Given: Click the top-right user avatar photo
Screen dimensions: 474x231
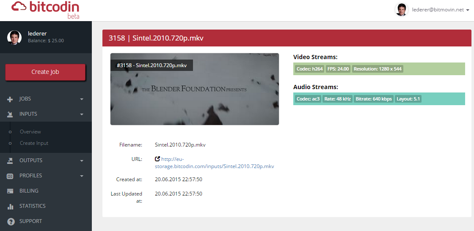Looking at the screenshot, I should [402, 10].
